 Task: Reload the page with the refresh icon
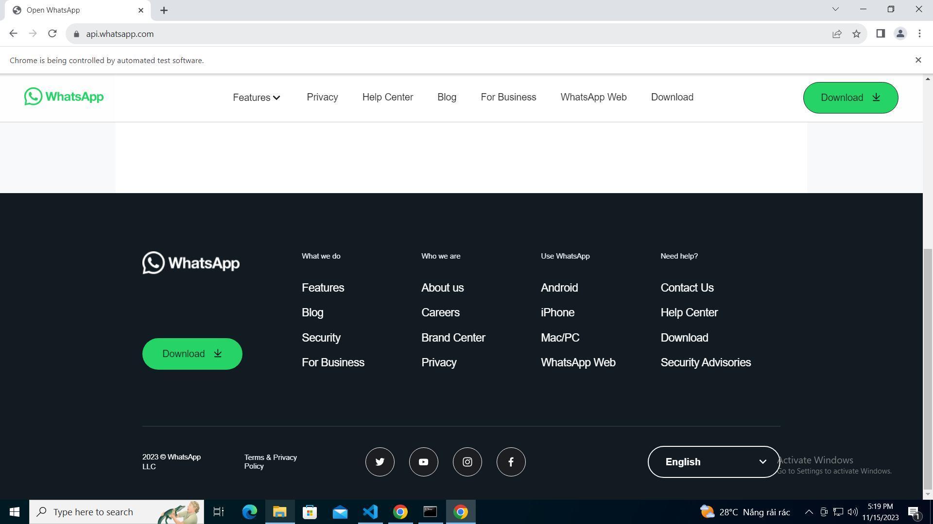click(x=52, y=33)
